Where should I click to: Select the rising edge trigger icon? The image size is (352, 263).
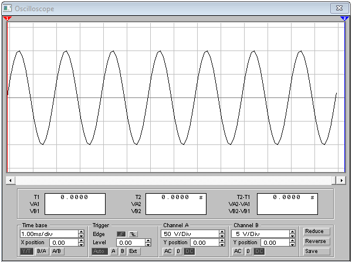point(121,234)
